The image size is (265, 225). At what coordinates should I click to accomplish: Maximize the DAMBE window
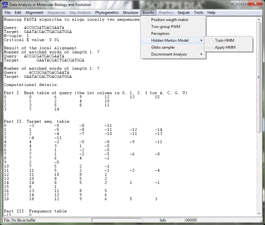pos(244,3)
